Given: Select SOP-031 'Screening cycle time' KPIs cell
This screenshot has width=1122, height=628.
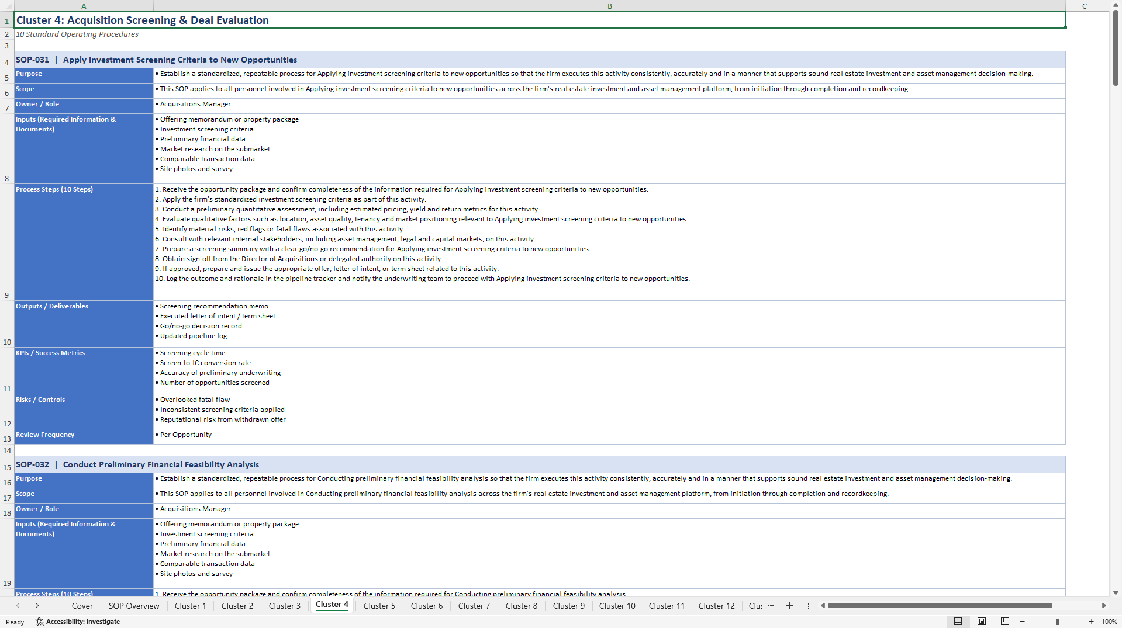Looking at the screenshot, I should coord(609,371).
